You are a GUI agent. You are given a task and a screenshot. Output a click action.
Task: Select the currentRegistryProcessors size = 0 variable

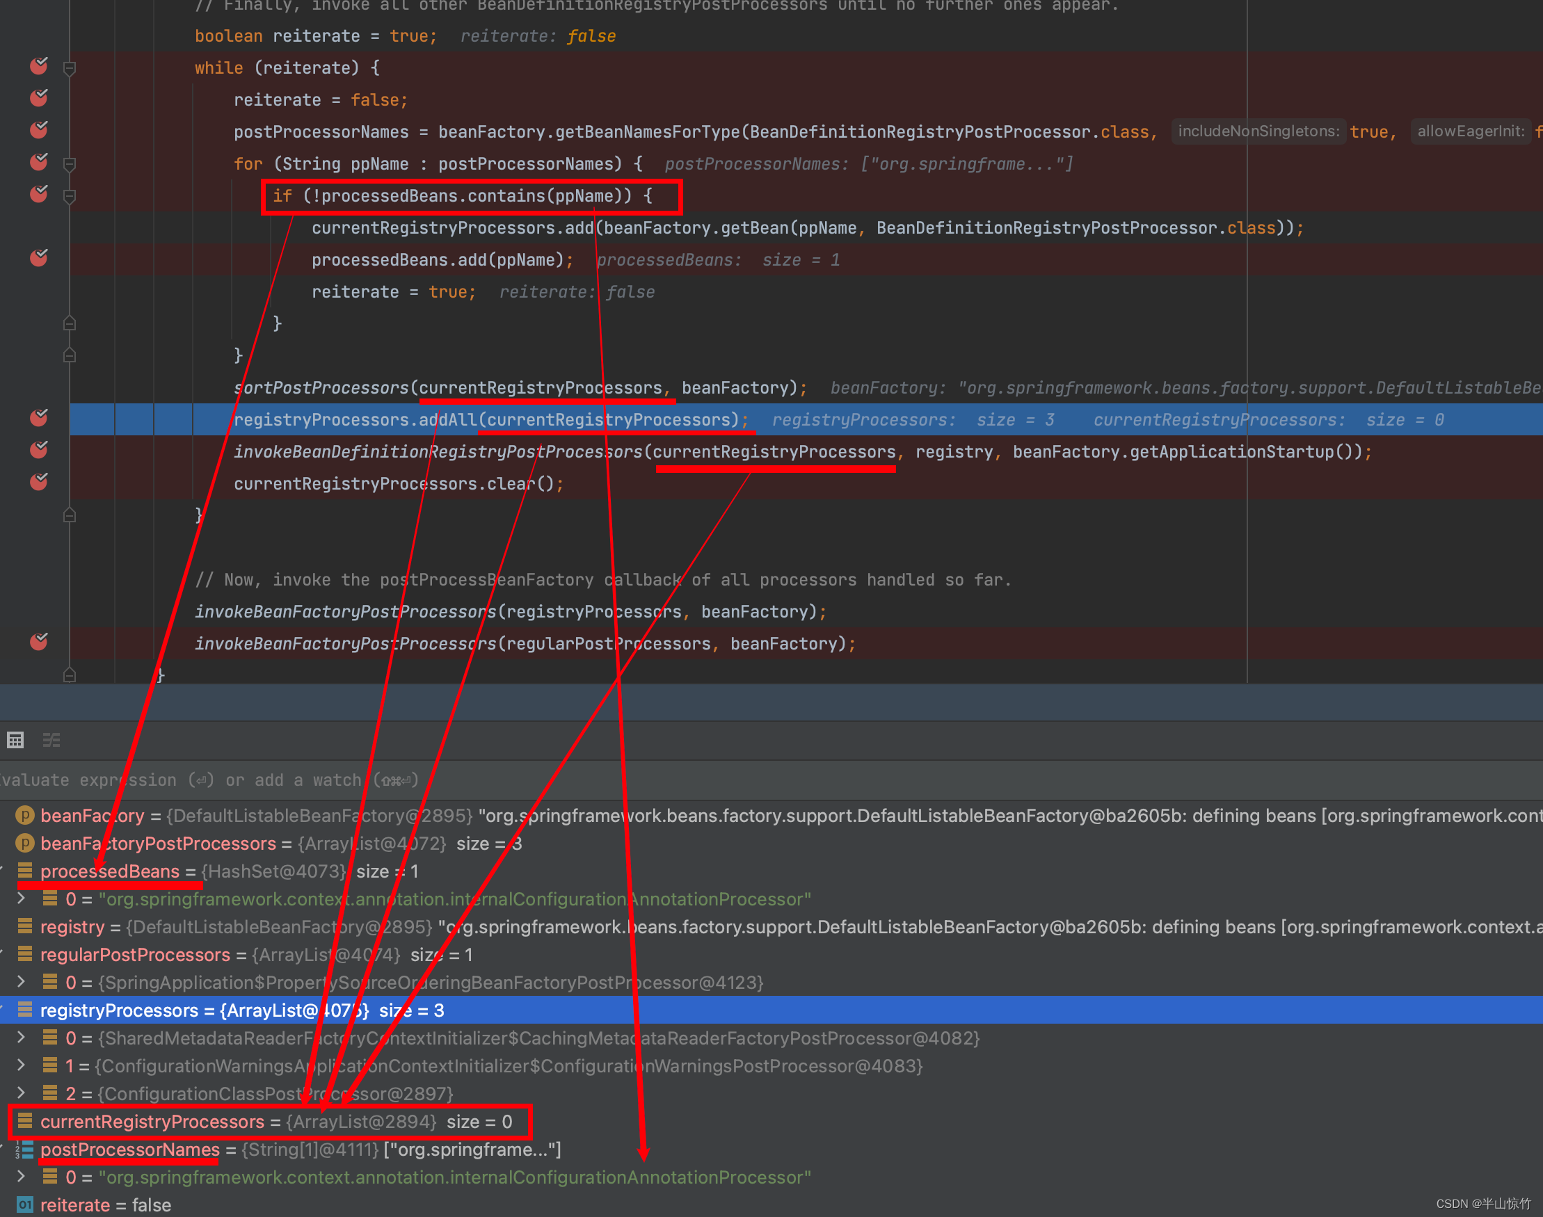pyautogui.click(x=771, y=1122)
